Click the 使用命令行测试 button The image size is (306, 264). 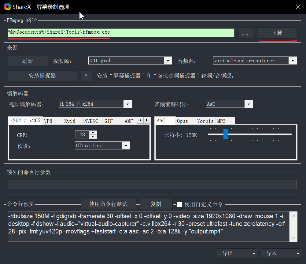[x=108, y=204]
